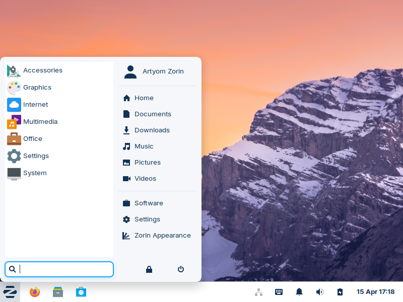
Task: Click the Zorin menu icon in the corner
Action: point(10,292)
